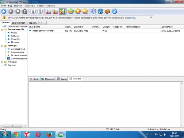The height and width of the screenshot is (138, 184).
Task: Open the Закачки menu
Action: [18, 6]
